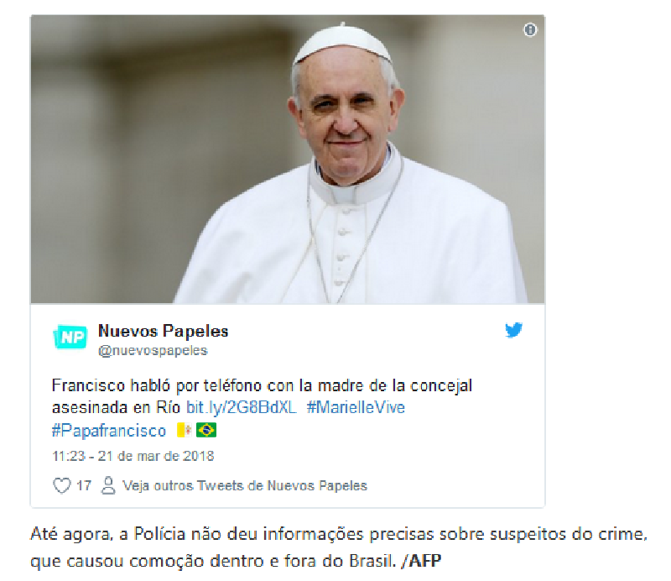Click the tweet timestamp 11:23 - 21 de mar
Screen dimensions: 671x581
[133, 456]
